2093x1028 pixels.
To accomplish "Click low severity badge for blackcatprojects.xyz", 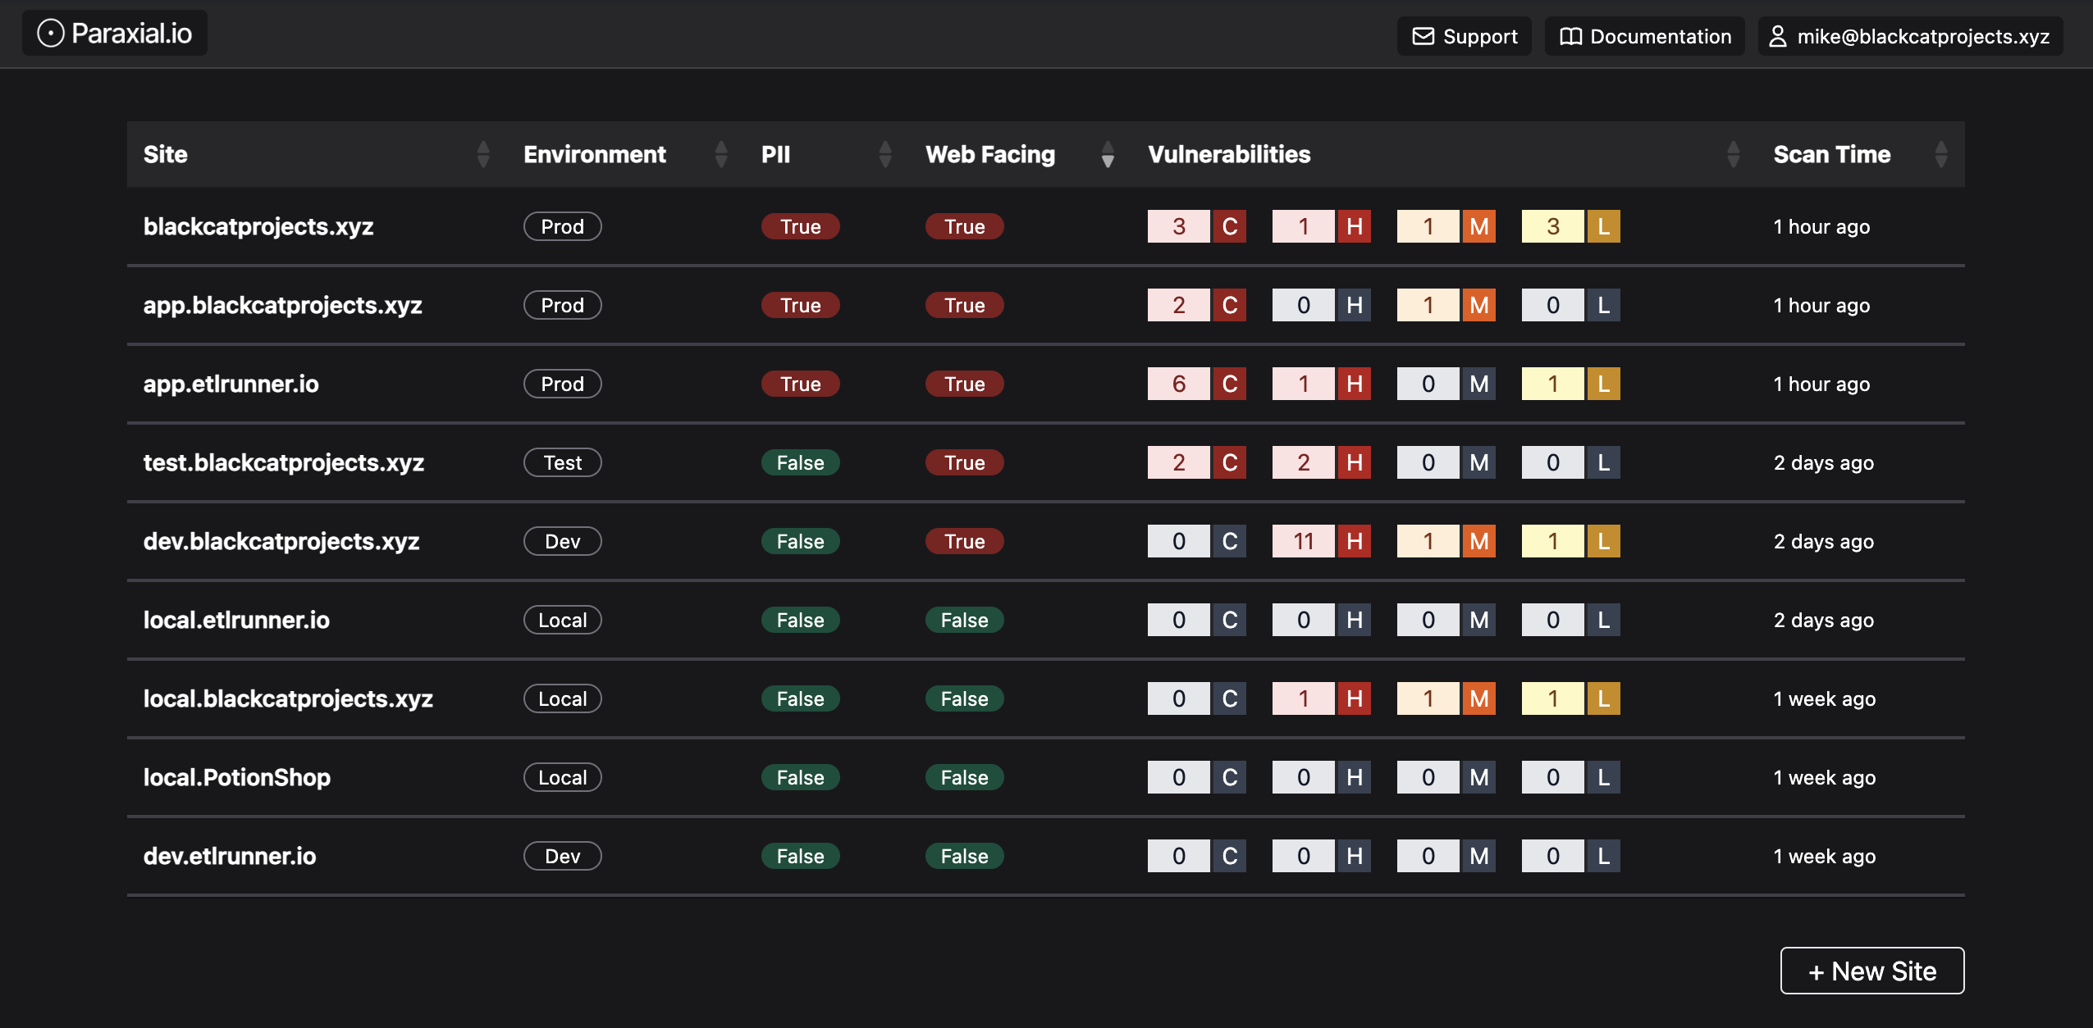I will coord(1571,226).
